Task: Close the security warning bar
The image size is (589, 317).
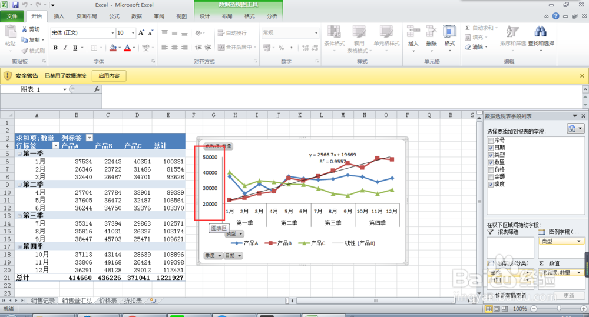Action: [582, 76]
